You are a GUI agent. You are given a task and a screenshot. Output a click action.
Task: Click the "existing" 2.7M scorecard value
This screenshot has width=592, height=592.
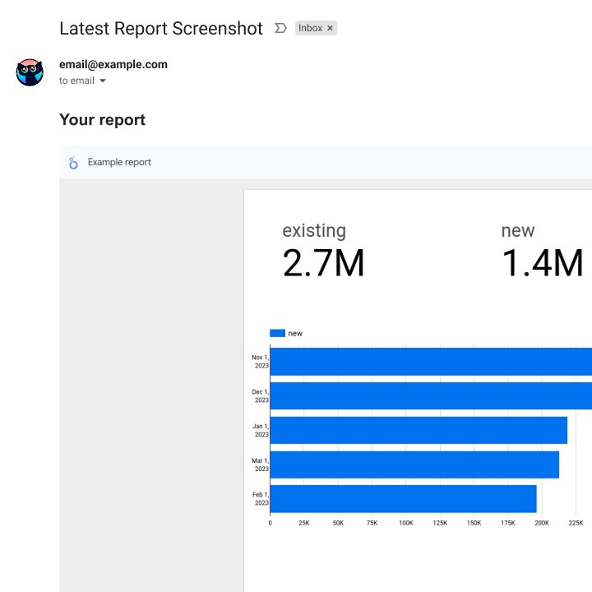(323, 263)
